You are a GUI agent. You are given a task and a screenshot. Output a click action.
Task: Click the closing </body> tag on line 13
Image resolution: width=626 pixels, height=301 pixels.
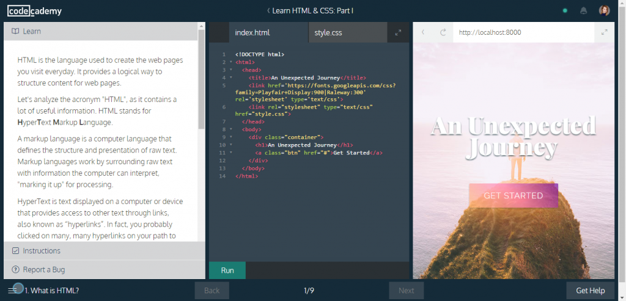click(253, 169)
